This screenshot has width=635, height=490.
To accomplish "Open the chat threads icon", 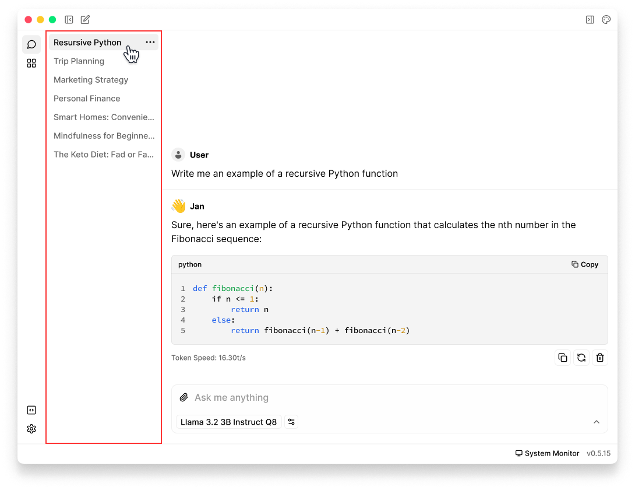I will (x=31, y=44).
